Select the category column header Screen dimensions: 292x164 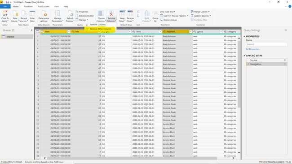point(232,32)
